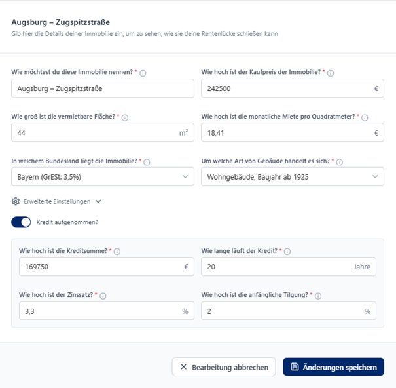Select the Kreditsumme field with 169750
This screenshot has height=388, width=396.
coord(101,267)
